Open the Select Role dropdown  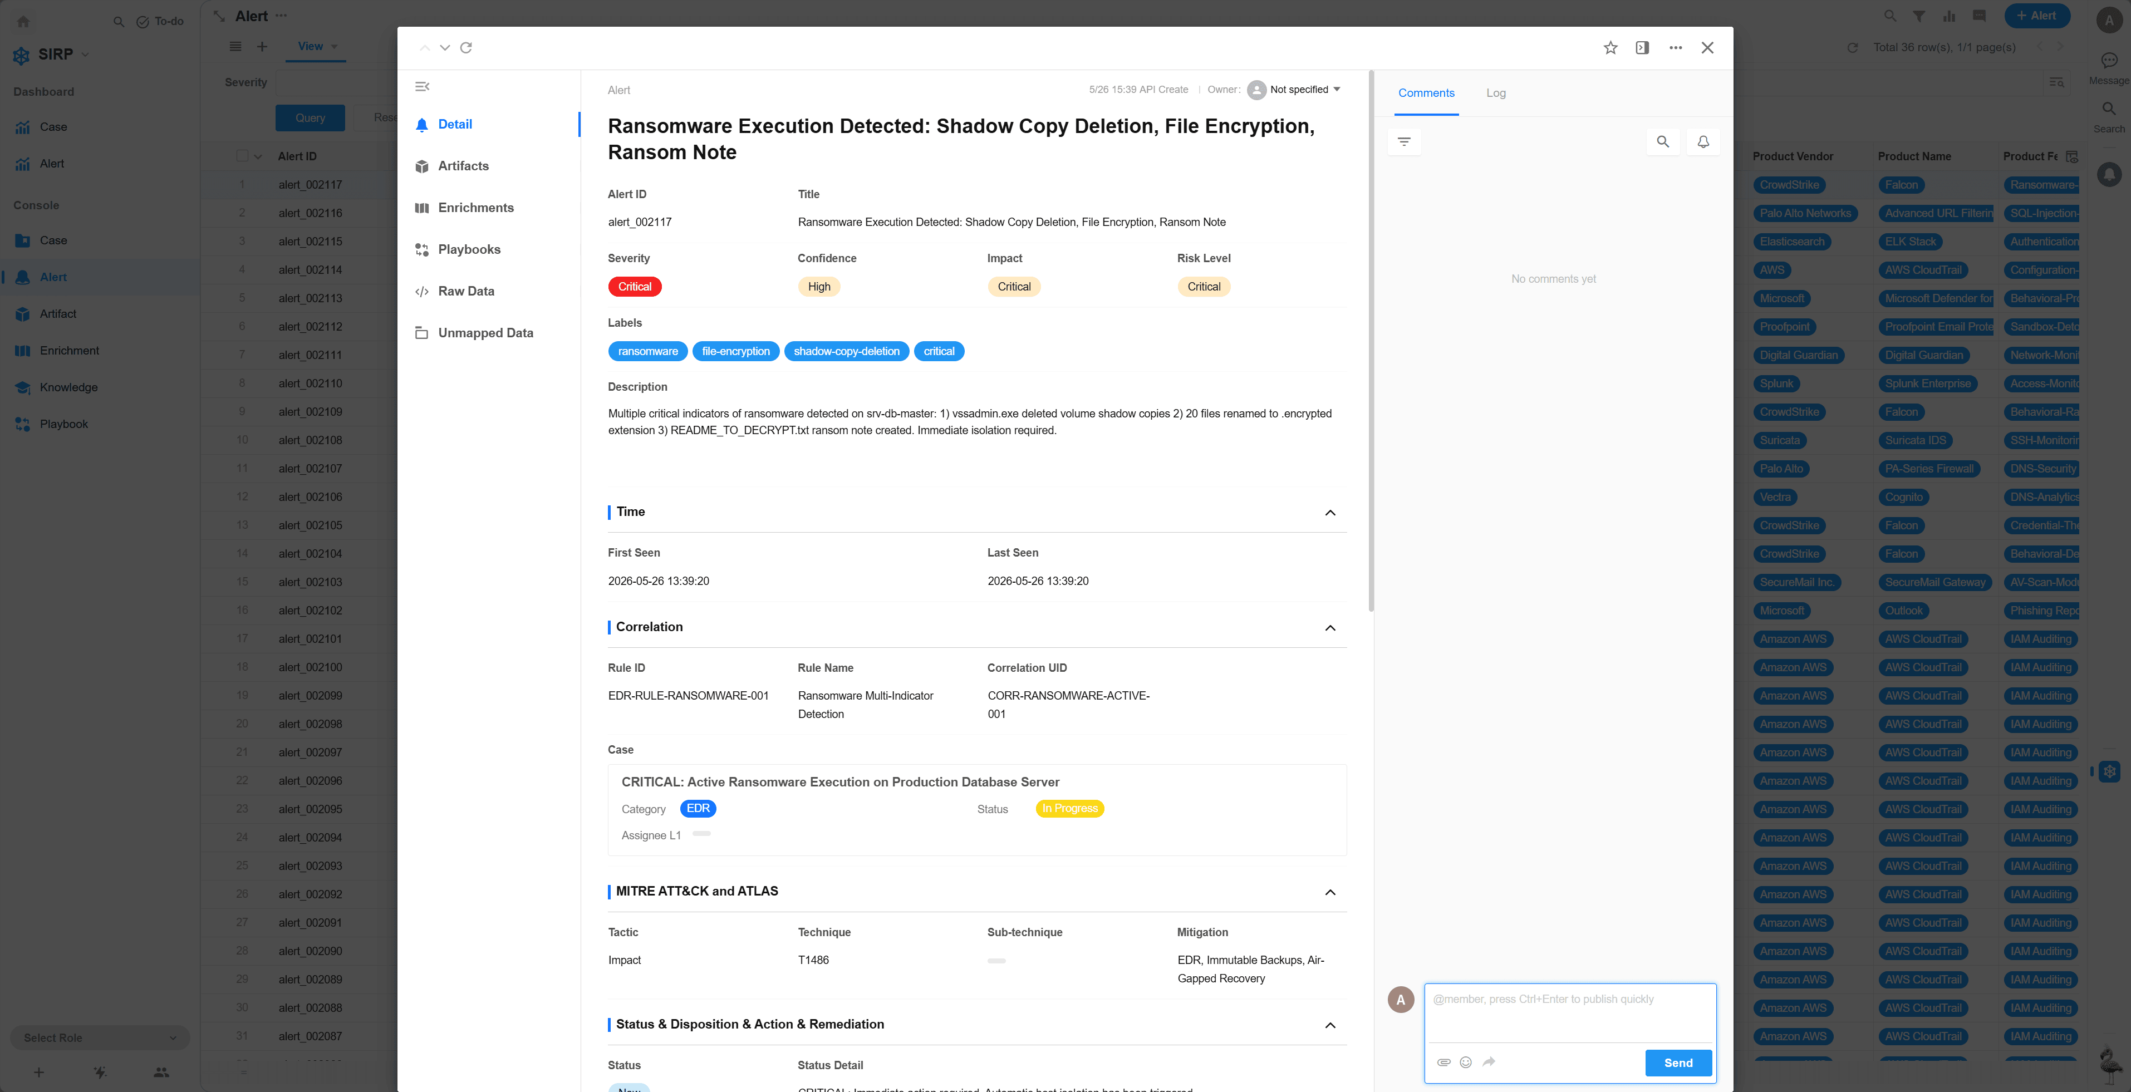[100, 1038]
